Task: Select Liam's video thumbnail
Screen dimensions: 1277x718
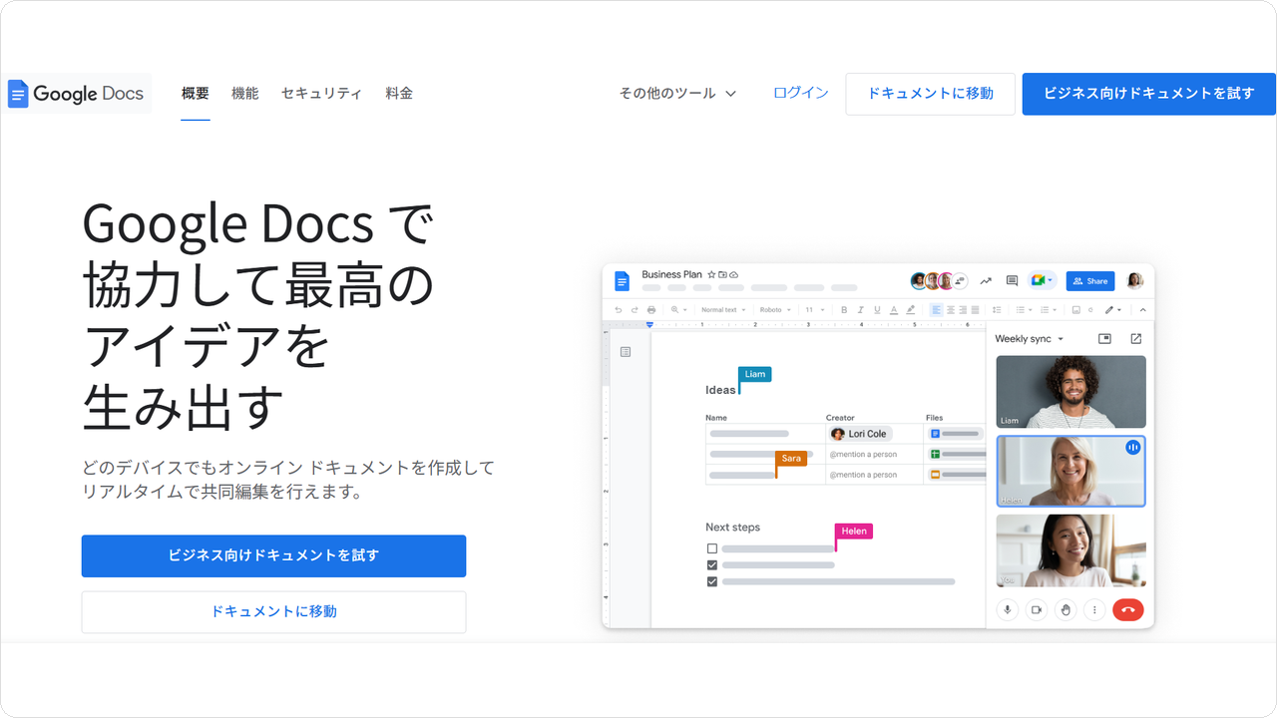Action: (1070, 392)
